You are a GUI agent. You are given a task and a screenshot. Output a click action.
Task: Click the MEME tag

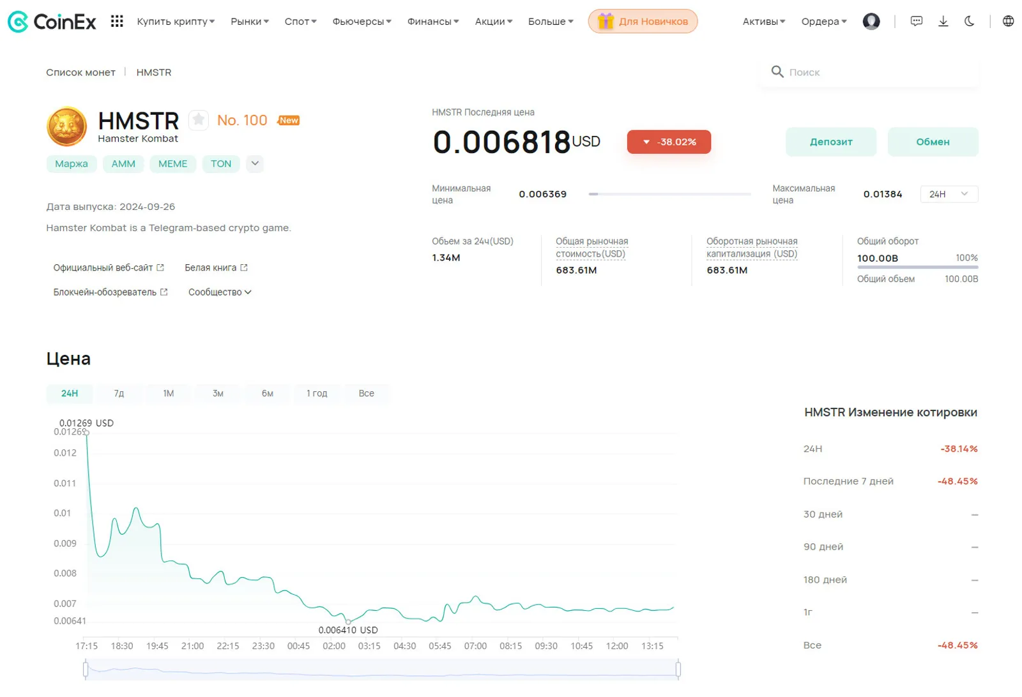pos(173,164)
